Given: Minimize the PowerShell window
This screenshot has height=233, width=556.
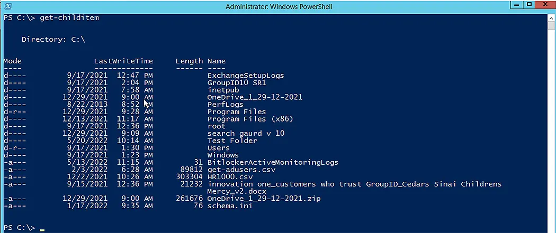Looking at the screenshot, I should [518, 4].
